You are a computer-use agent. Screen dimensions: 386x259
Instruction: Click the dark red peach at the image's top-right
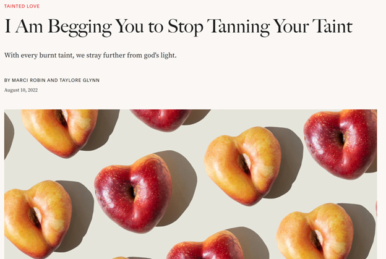point(340,143)
